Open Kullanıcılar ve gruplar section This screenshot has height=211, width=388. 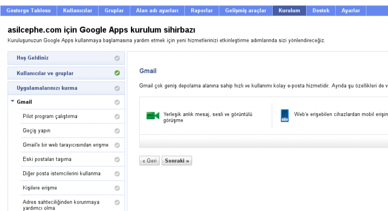click(x=66, y=73)
